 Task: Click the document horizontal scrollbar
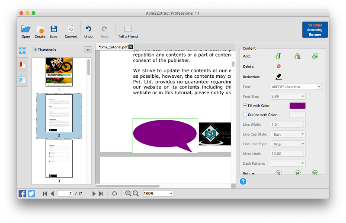(x=128, y=186)
